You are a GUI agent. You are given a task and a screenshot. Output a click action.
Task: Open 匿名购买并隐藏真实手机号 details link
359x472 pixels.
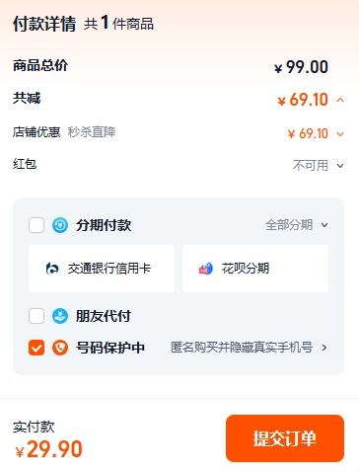click(x=242, y=348)
